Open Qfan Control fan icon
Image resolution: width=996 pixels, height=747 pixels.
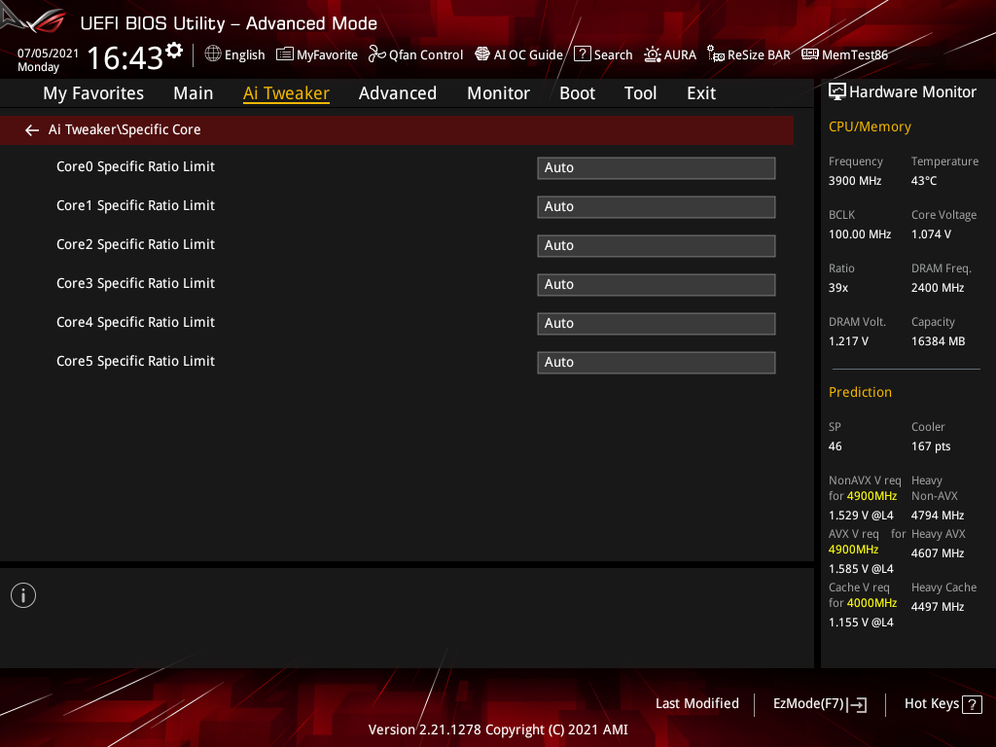[376, 54]
